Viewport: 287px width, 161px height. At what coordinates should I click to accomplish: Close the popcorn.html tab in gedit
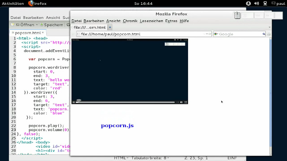(43, 33)
